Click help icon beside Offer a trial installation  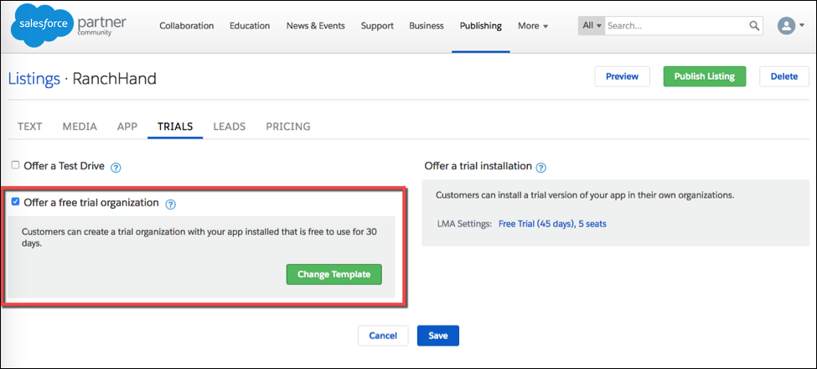[x=541, y=168]
